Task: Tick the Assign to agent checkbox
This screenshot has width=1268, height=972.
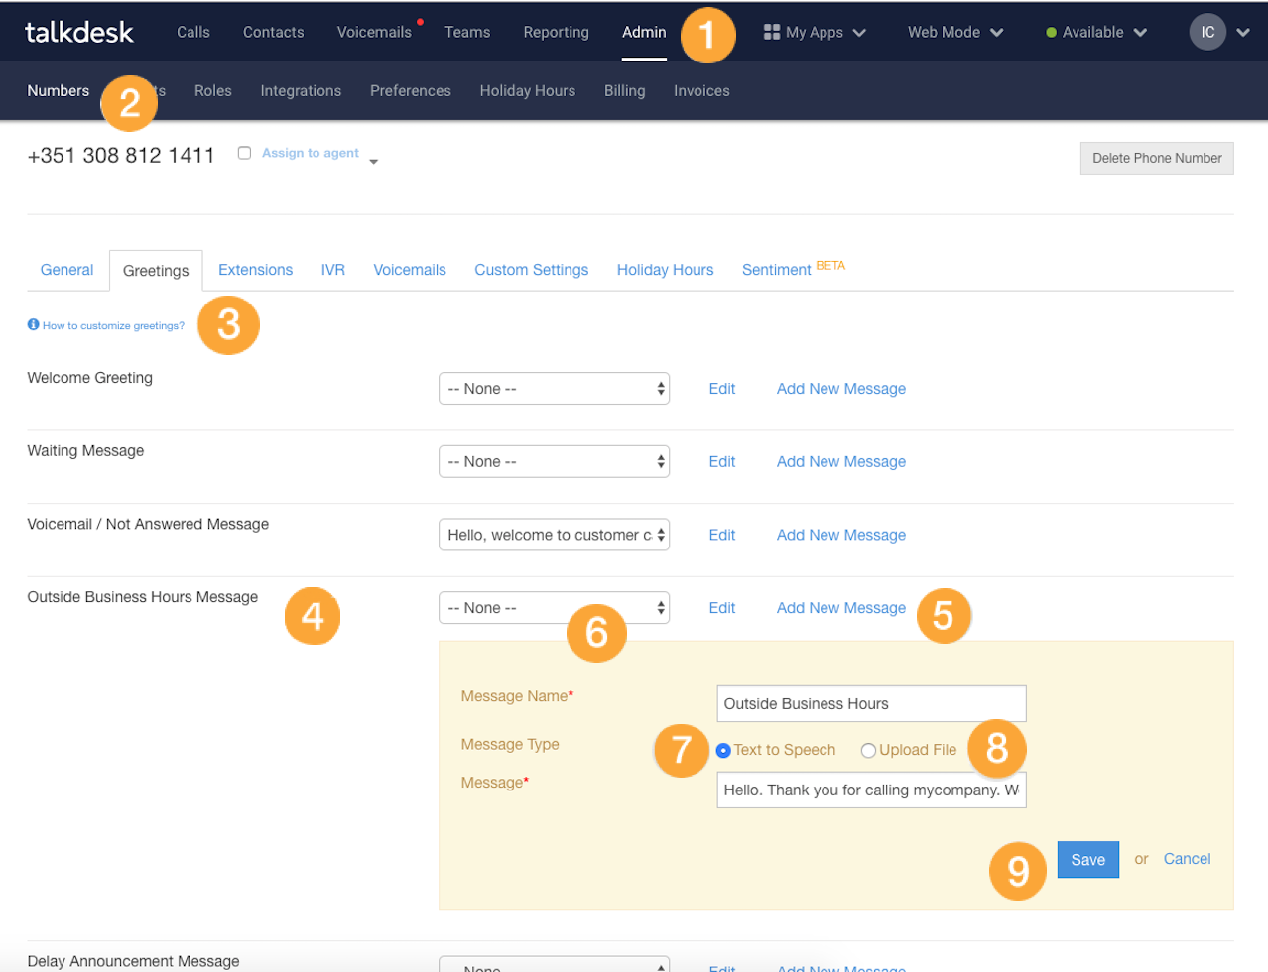Action: pyautogui.click(x=244, y=153)
